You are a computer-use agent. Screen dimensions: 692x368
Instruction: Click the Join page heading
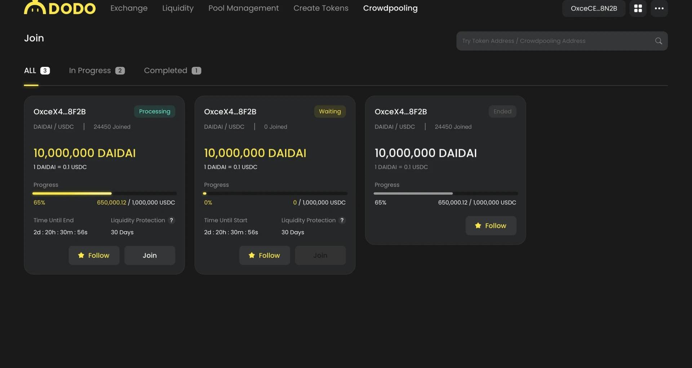click(x=34, y=38)
